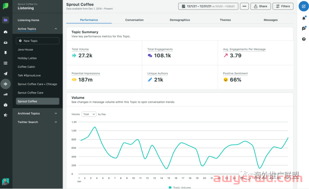Click the Total Engagements metric label
Image resolution: width=309 pixels, height=189 pixels.
pyautogui.click(x=160, y=49)
